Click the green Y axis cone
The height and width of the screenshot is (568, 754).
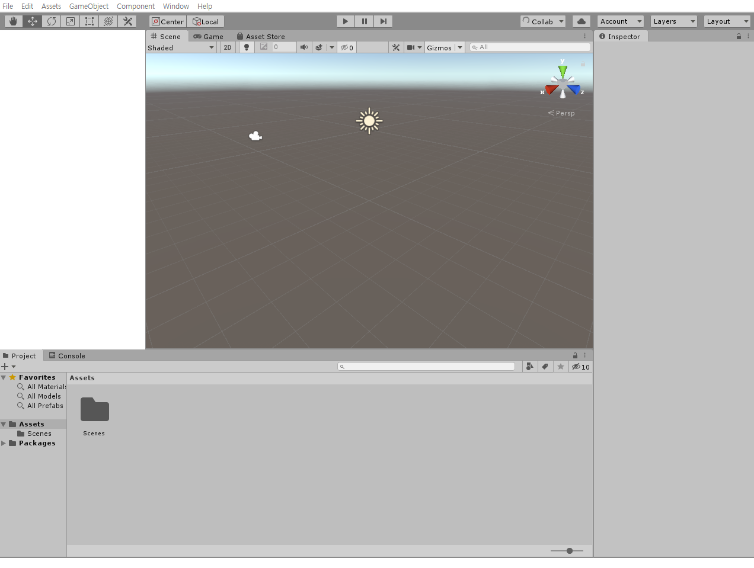pyautogui.click(x=563, y=71)
